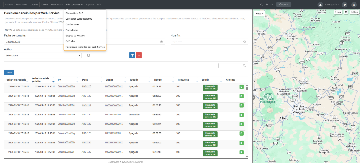Sort by Fecha/Hora recibido column
This screenshot has width=360, height=164.
click(x=16, y=80)
